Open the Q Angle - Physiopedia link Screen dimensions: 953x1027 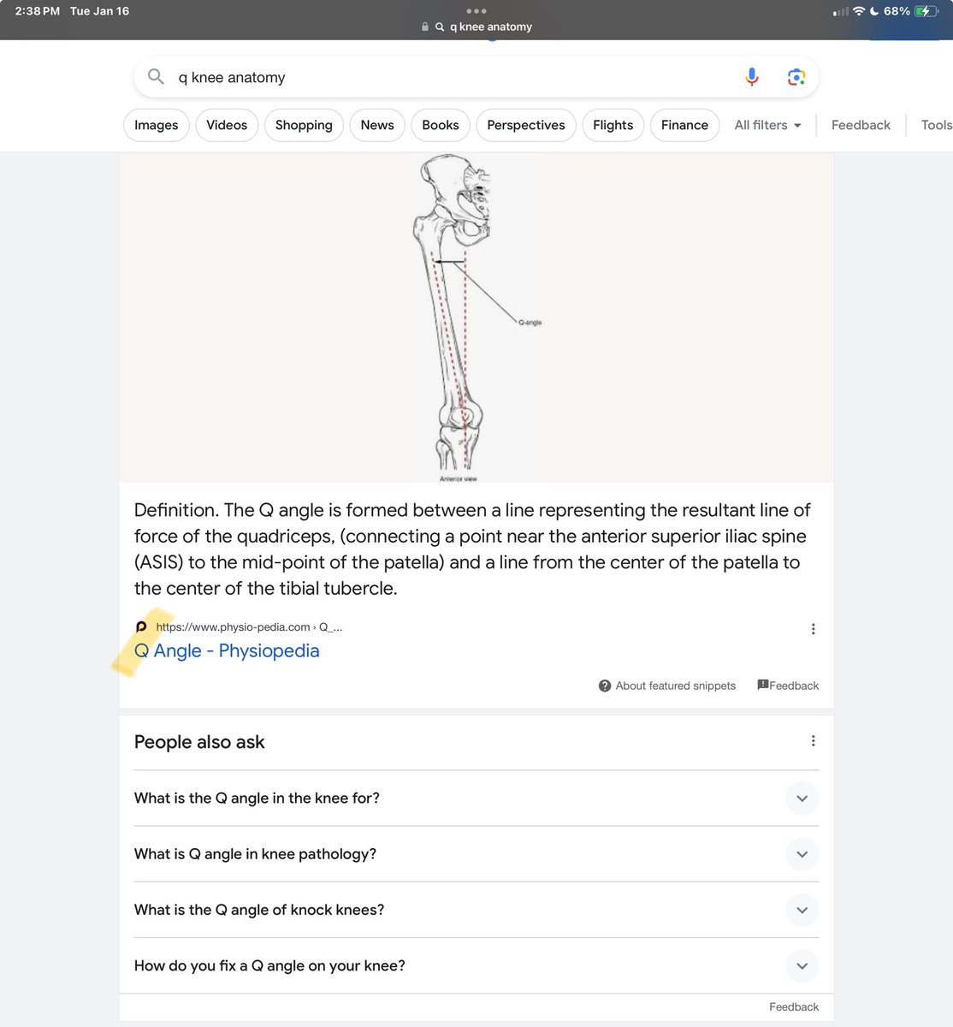(227, 650)
